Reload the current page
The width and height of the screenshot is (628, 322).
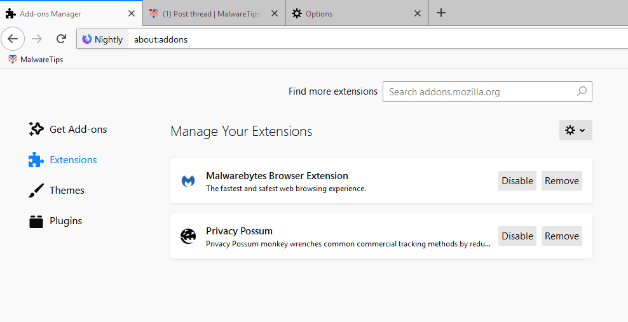(61, 39)
